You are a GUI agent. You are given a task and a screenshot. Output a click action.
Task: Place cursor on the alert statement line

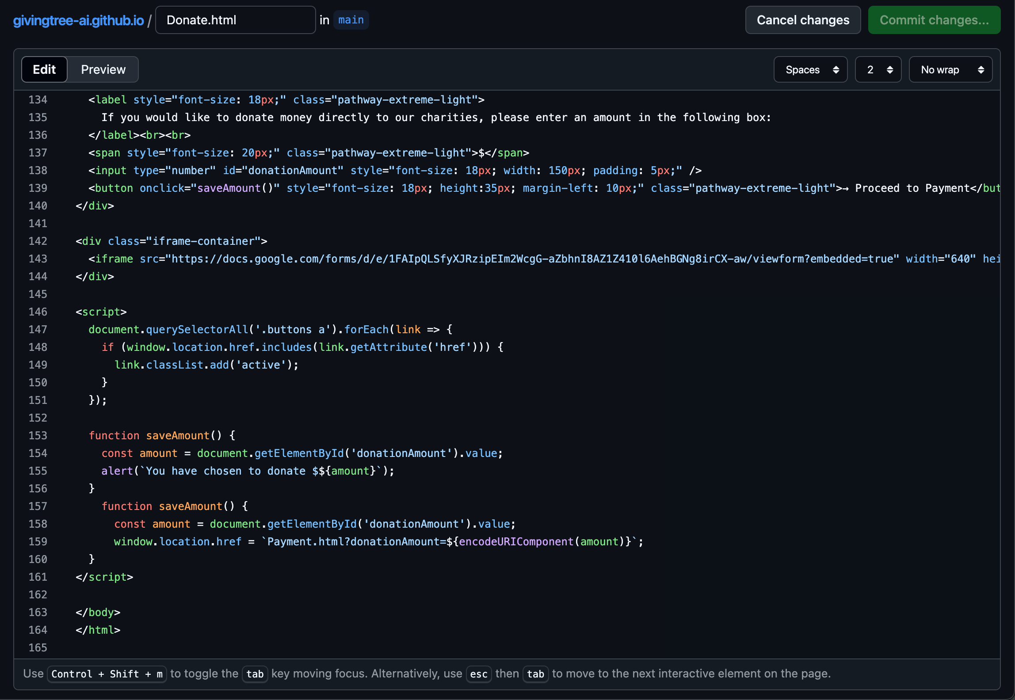pyautogui.click(x=248, y=471)
